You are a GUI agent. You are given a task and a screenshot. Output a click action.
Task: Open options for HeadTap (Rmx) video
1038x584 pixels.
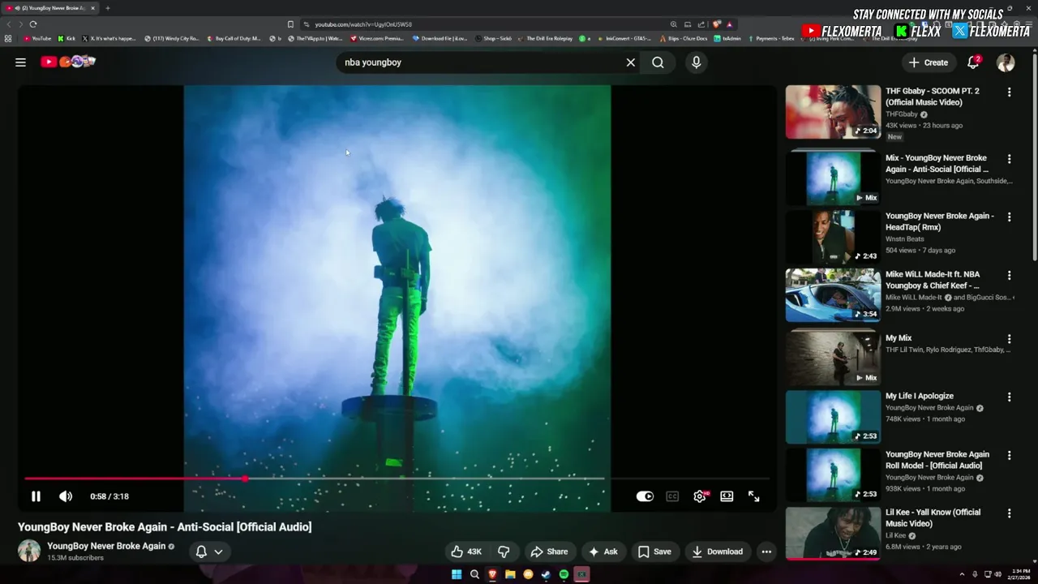coord(1009,217)
